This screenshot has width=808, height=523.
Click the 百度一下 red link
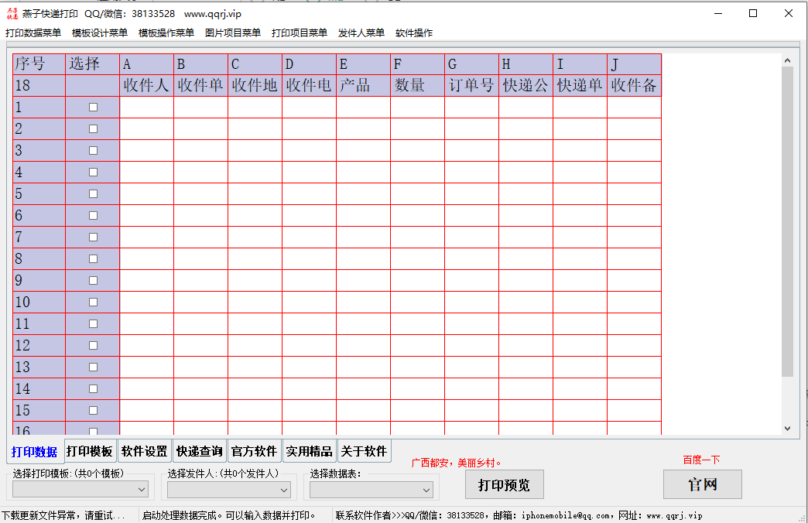pos(701,460)
